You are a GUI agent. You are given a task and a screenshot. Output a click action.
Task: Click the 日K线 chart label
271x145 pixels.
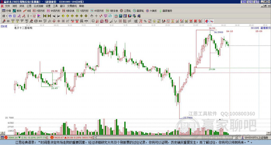pos(4,26)
